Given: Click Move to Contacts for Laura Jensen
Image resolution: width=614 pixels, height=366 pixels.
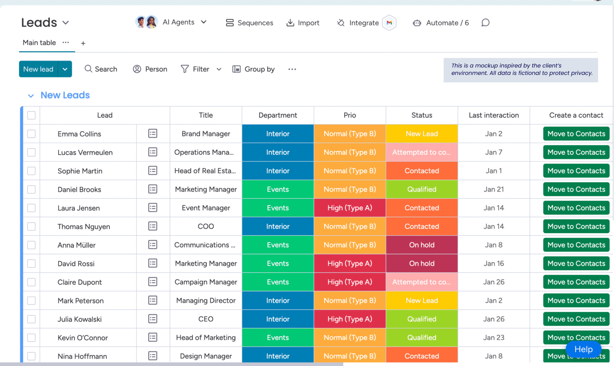Looking at the screenshot, I should (576, 208).
